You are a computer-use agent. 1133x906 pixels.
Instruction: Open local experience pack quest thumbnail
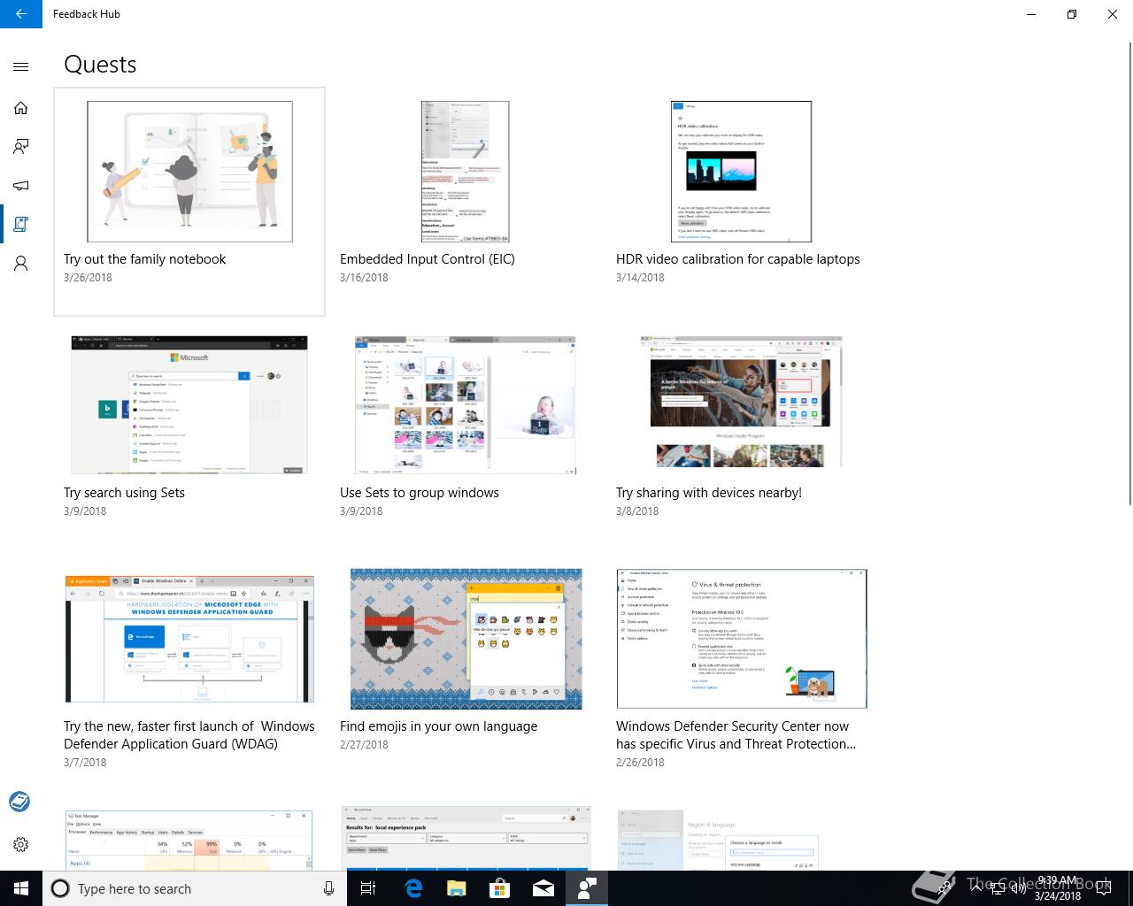point(466,839)
